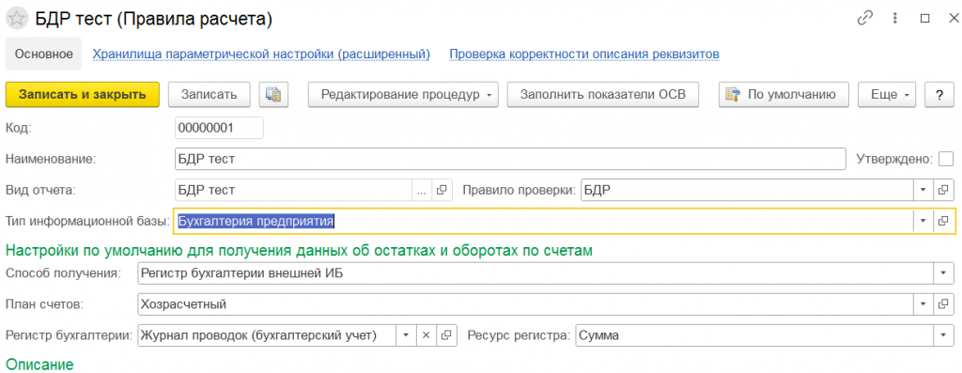The width and height of the screenshot is (962, 373).
Task: Toggle the Утверждено checkbox
Action: (945, 159)
